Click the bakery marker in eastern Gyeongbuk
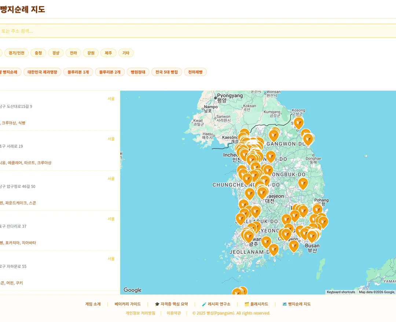Image resolution: width=396 pixels, height=322 pixels. click(303, 184)
